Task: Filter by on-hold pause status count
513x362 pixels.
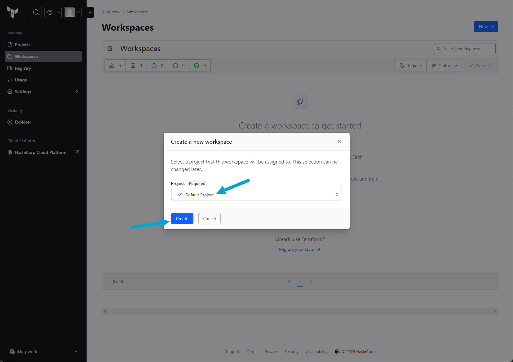Action: (179, 66)
